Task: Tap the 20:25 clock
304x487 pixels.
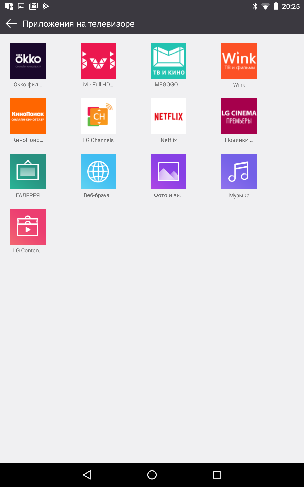Action: point(291,6)
